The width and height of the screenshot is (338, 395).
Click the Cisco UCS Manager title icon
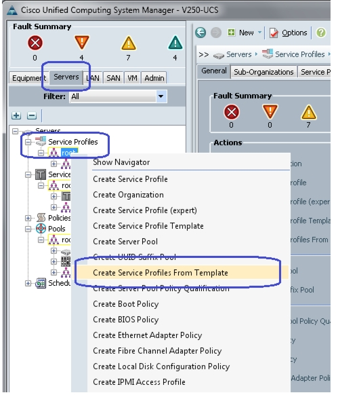tap(12, 10)
